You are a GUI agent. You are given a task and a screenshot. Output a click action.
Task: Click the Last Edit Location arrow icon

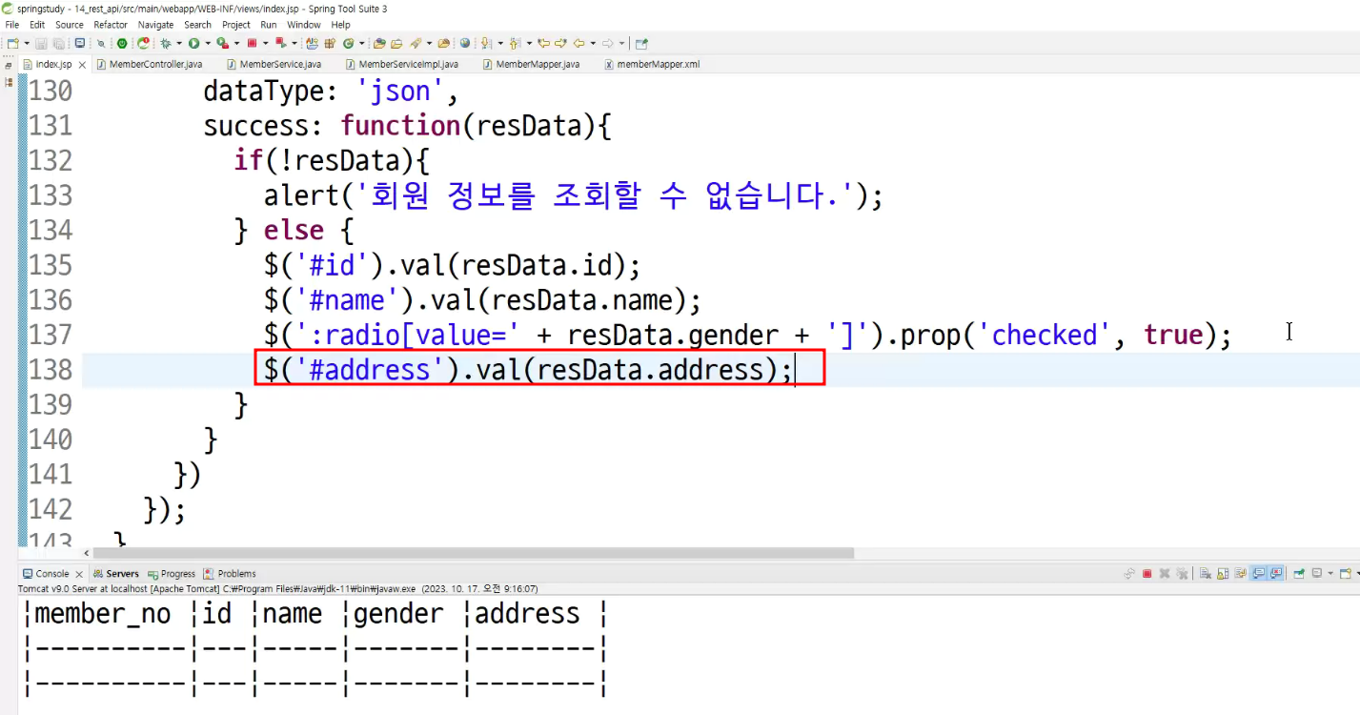pos(542,43)
